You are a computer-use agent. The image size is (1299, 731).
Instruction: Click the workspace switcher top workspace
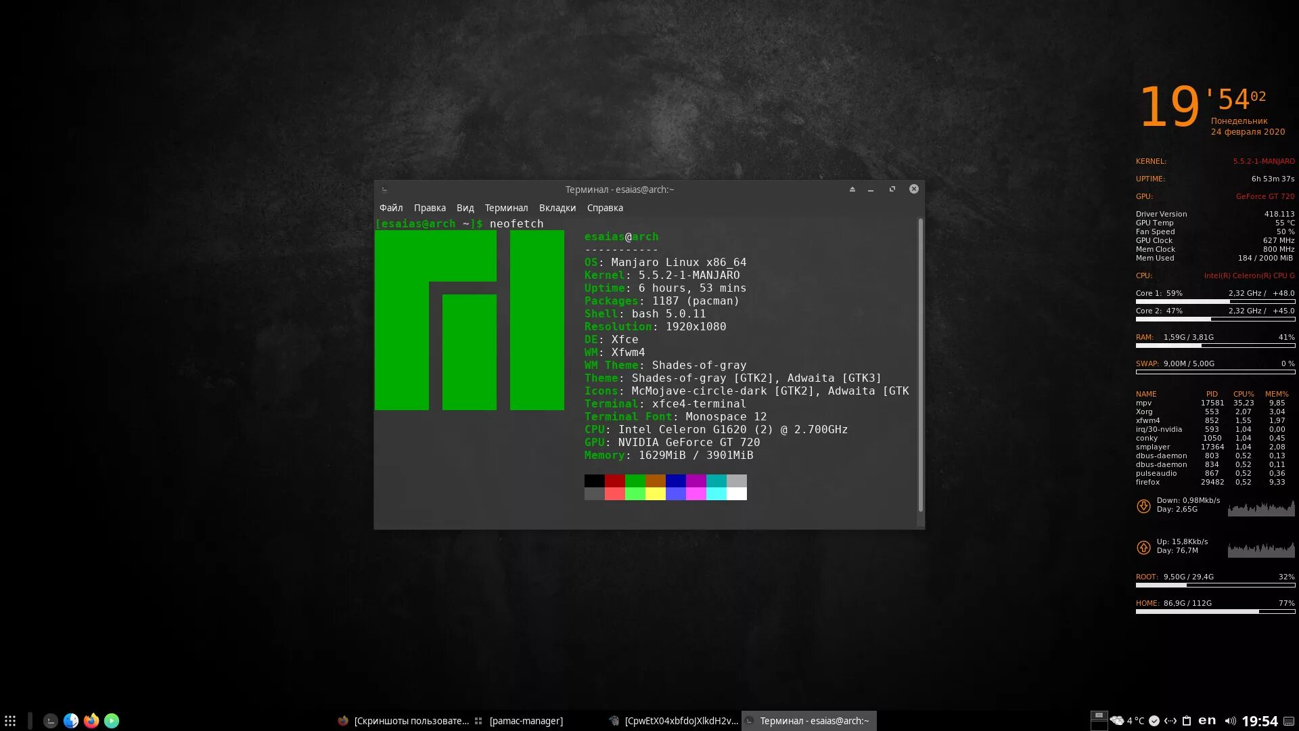click(x=1099, y=715)
